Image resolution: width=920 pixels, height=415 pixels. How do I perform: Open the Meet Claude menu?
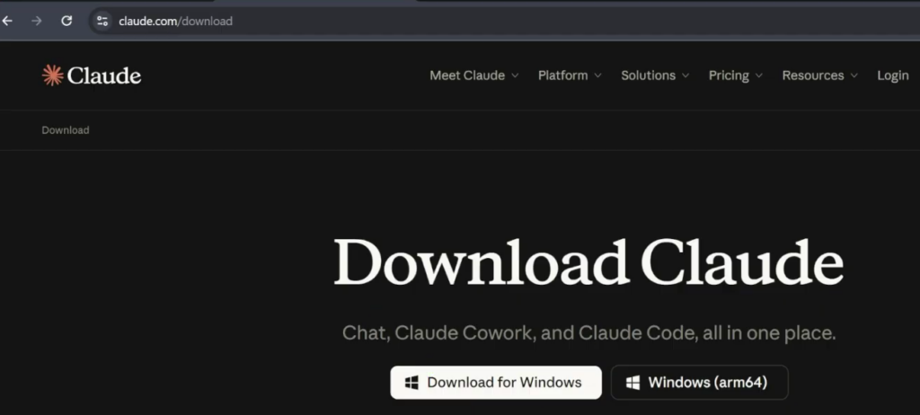pyautogui.click(x=474, y=75)
